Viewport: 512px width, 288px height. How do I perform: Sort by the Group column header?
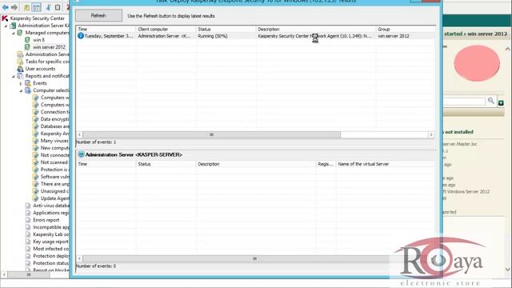406,29
